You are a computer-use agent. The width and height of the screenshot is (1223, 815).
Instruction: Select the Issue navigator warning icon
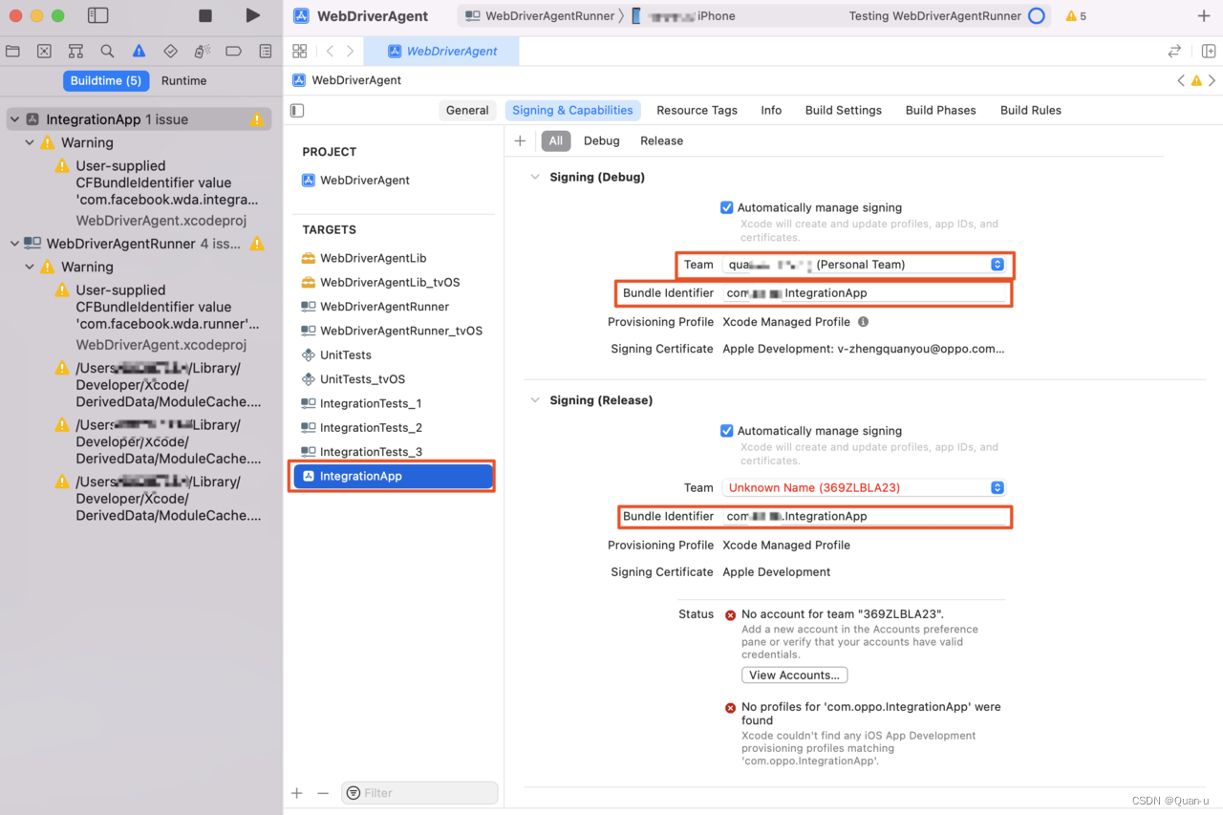point(139,51)
